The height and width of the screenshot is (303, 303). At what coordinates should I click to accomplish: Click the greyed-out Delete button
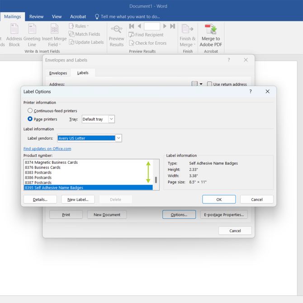pos(116,199)
